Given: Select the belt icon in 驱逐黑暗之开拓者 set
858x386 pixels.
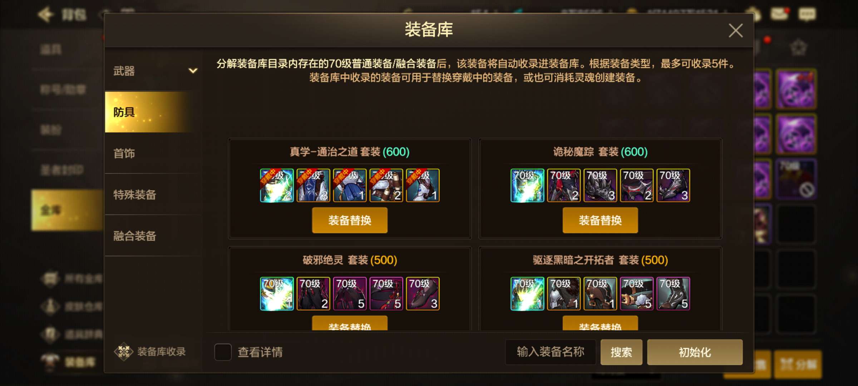Looking at the screenshot, I should [x=637, y=293].
